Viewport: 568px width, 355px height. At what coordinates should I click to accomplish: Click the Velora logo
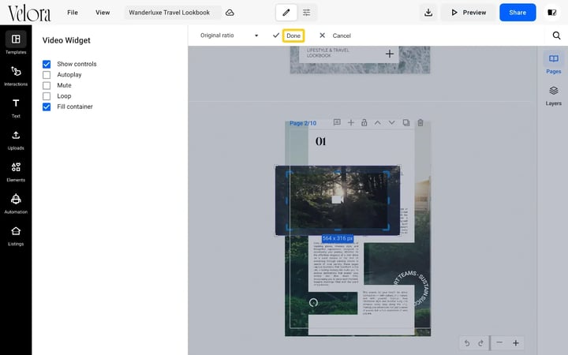29,13
